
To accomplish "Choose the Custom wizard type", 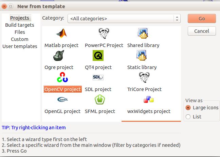I will coord(20,39).
